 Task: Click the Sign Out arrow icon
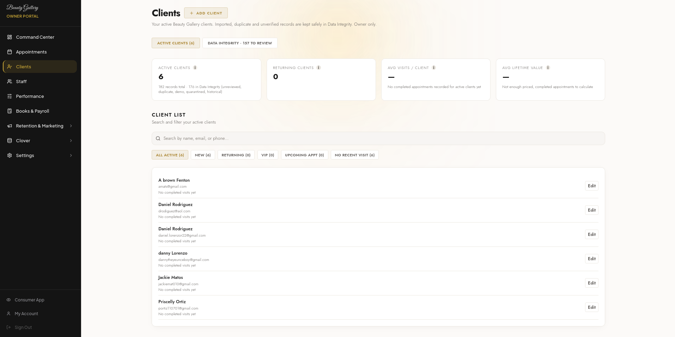click(x=9, y=327)
